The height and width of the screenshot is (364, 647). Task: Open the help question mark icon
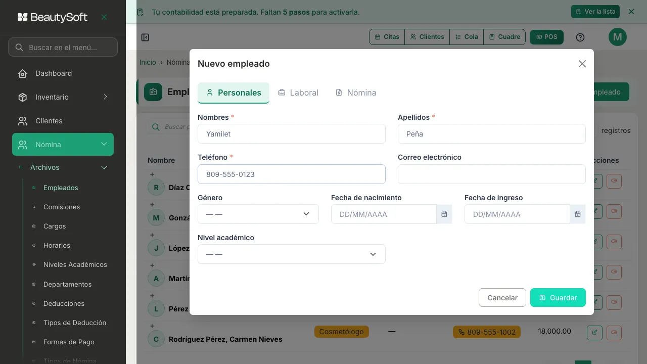tap(580, 37)
